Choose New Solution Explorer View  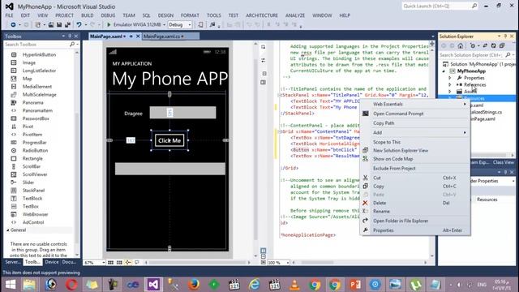coord(401,150)
